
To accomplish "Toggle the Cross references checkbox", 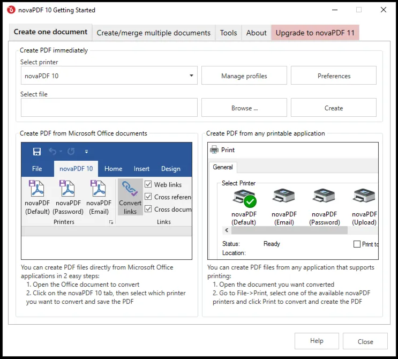I will point(148,197).
